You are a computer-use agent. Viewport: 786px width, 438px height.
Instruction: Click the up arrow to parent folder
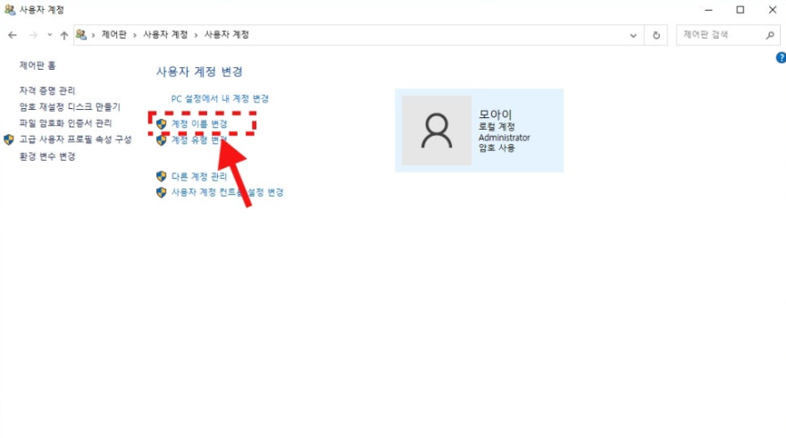pos(64,35)
